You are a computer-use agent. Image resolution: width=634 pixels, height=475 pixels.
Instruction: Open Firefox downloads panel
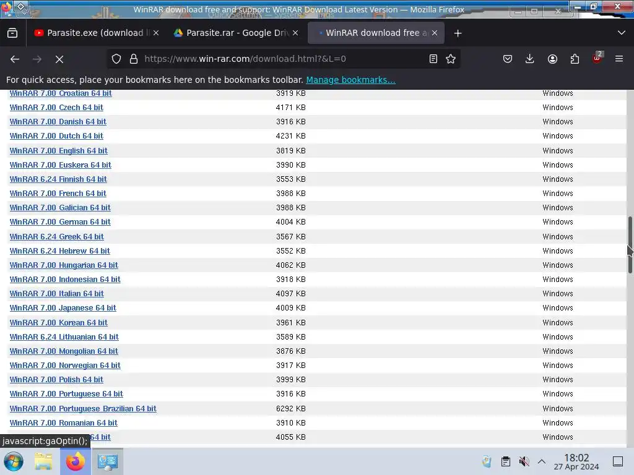tap(530, 59)
